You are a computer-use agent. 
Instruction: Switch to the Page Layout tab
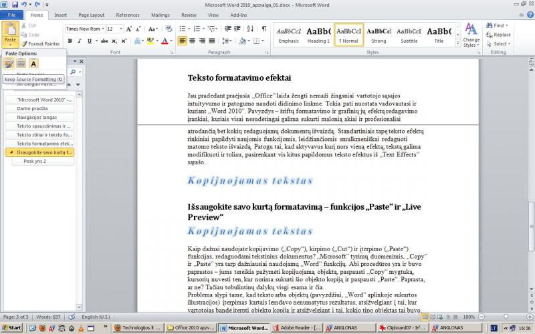[92, 15]
